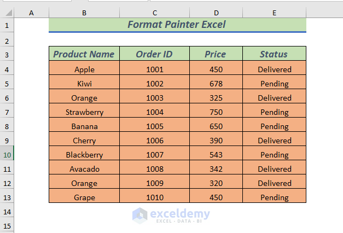The image size is (343, 233).
Task: Click row 10 header
Action: tap(7, 155)
